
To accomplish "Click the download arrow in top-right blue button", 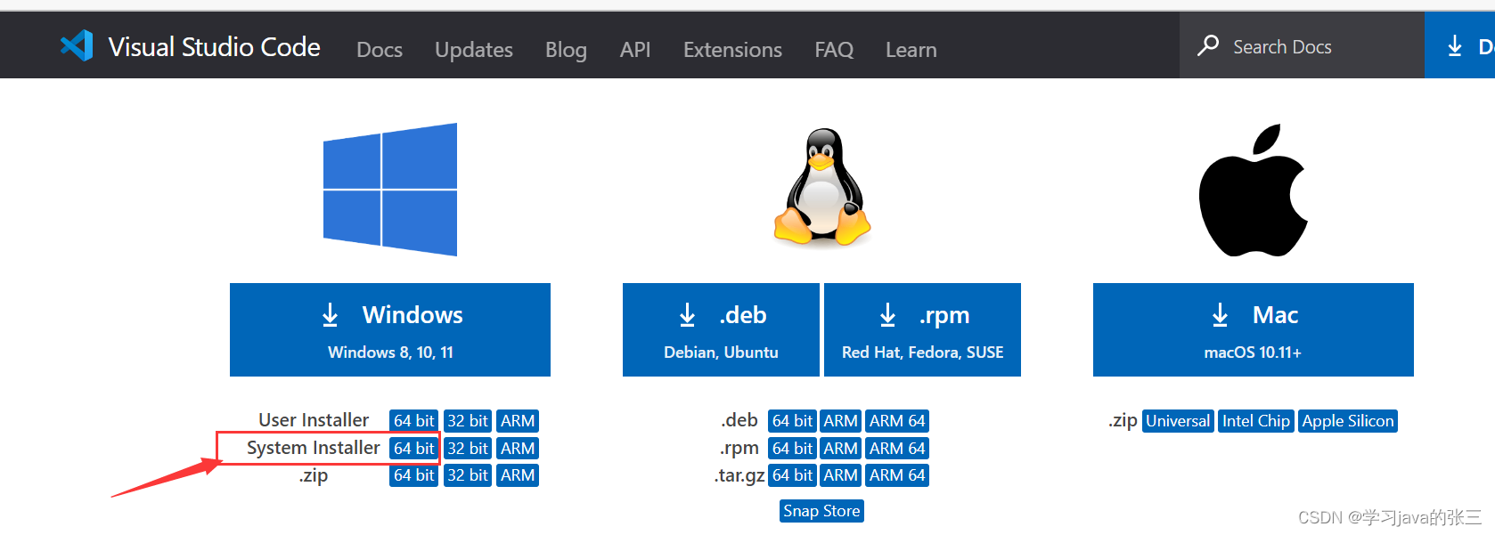I will pos(1455,46).
